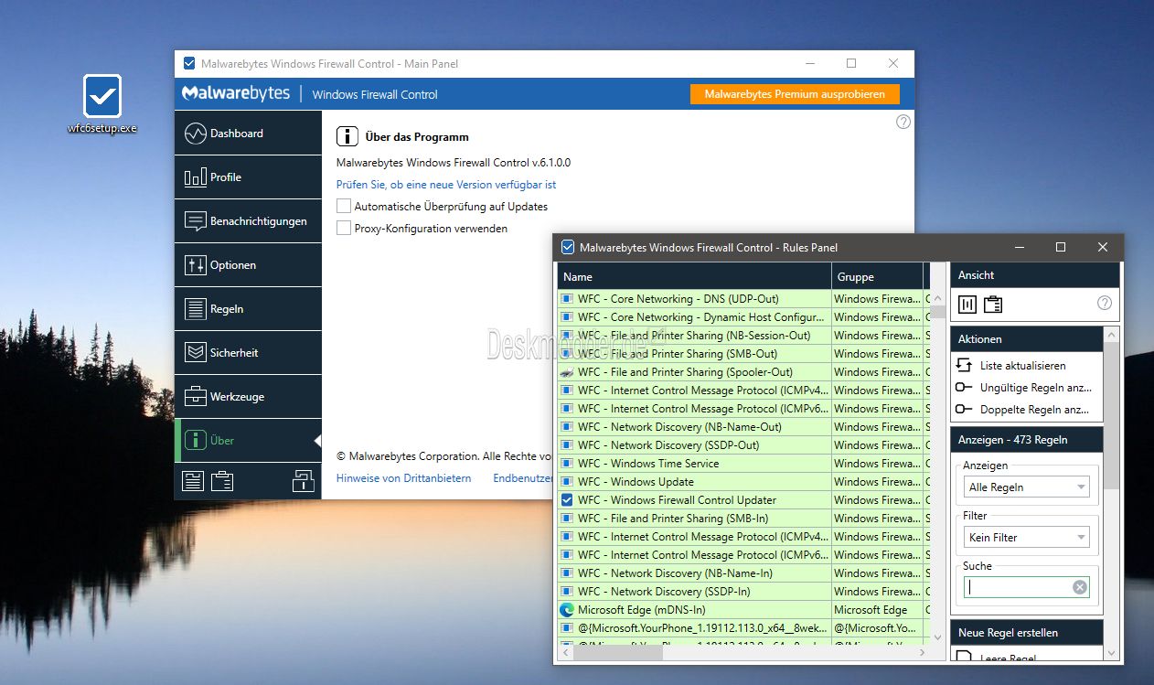
Task: Click the rules list vertical scrollbar thumb
Action: [x=937, y=311]
